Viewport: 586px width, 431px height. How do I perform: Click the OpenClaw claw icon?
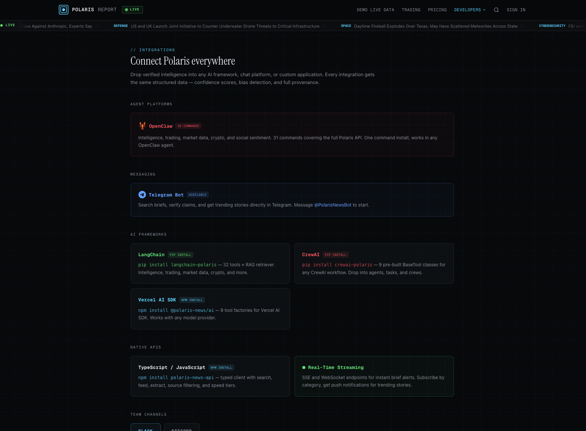(x=143, y=126)
